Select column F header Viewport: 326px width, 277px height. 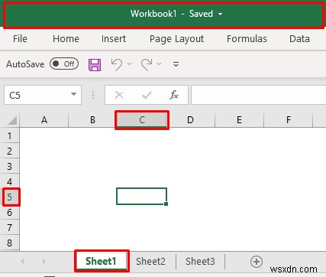pos(288,119)
